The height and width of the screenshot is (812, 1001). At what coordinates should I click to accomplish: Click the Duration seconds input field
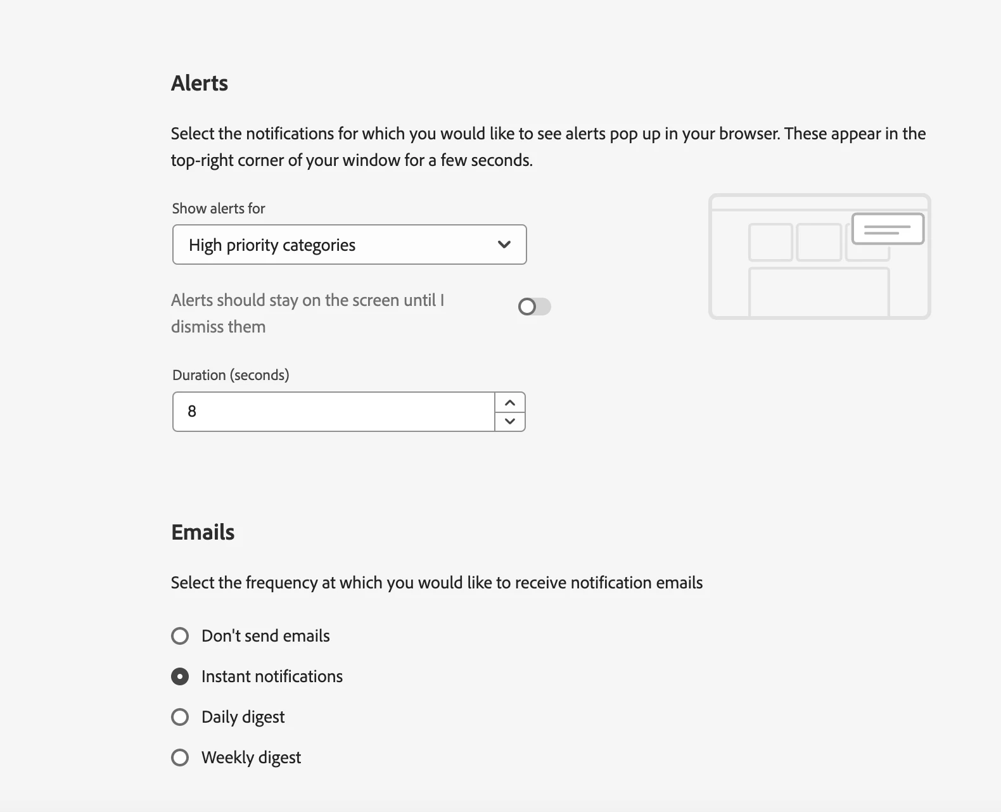pyautogui.click(x=333, y=412)
